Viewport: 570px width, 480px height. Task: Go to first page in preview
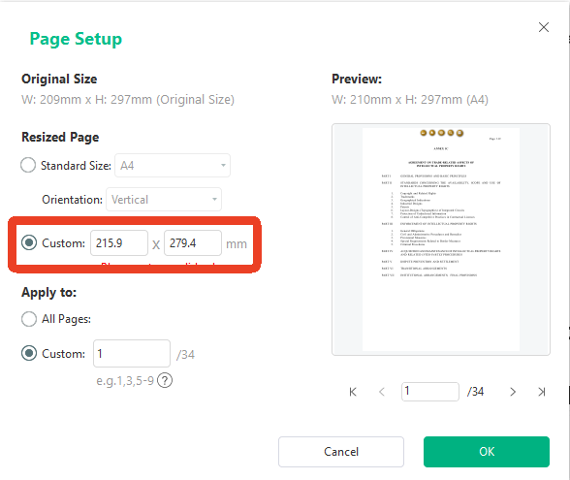[x=353, y=392]
